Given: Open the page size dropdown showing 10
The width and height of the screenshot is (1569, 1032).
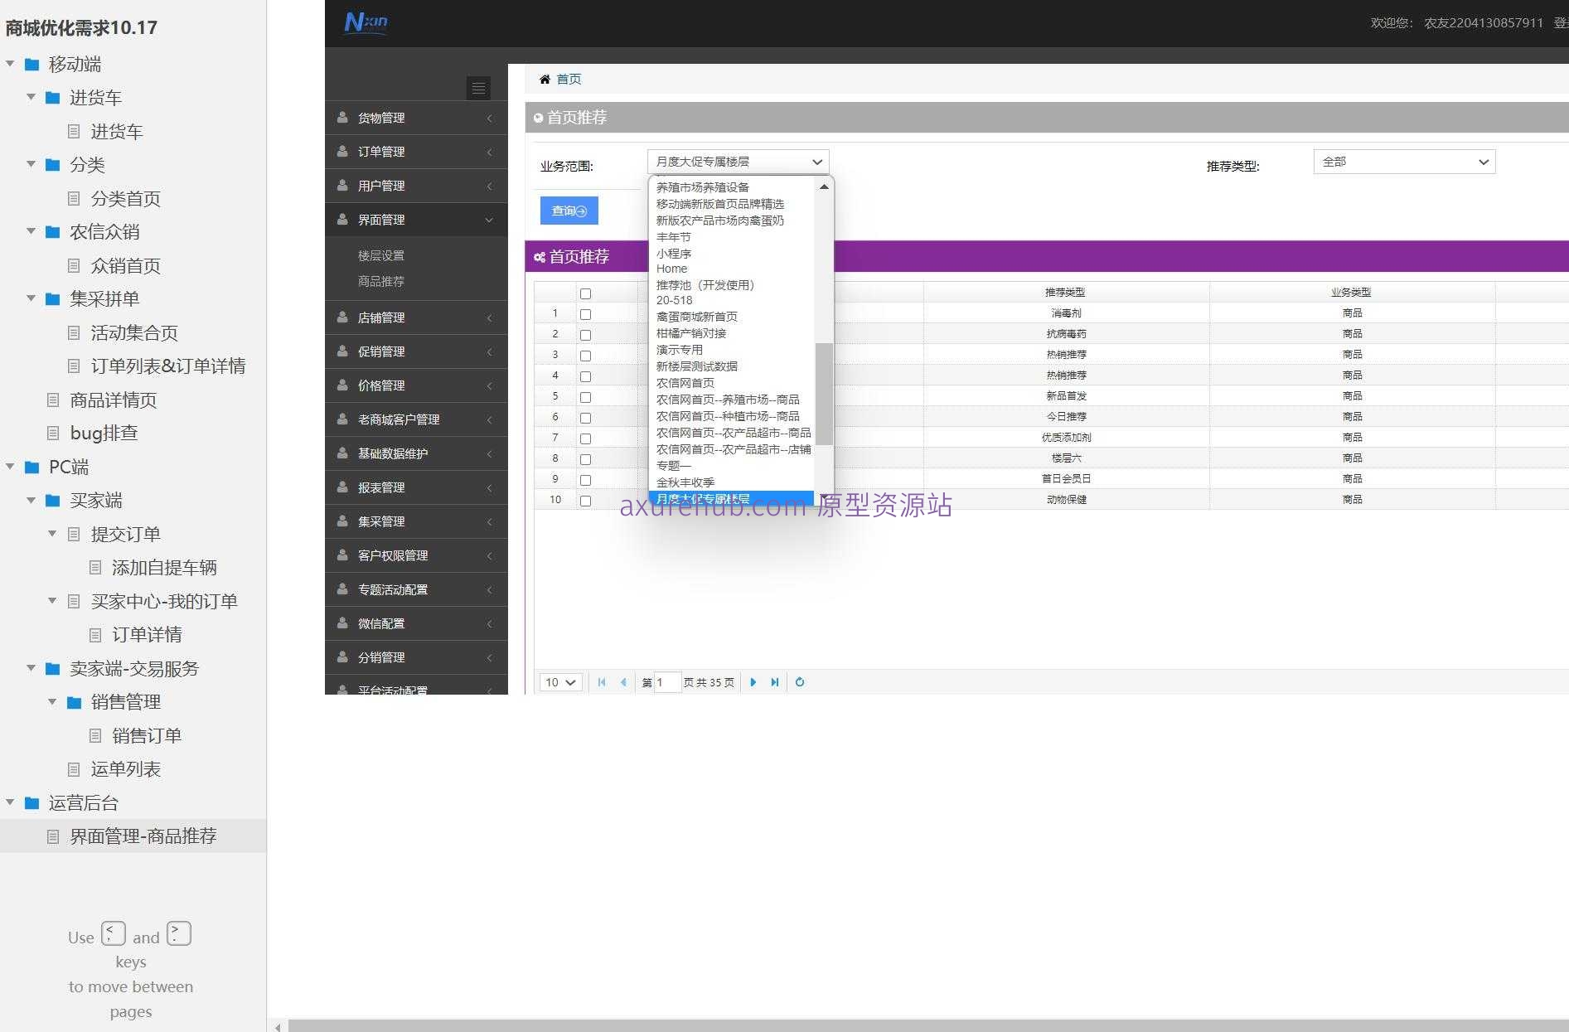Looking at the screenshot, I should click(560, 682).
